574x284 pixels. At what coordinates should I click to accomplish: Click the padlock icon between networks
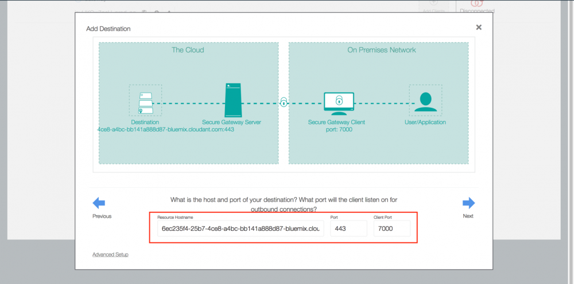(284, 102)
